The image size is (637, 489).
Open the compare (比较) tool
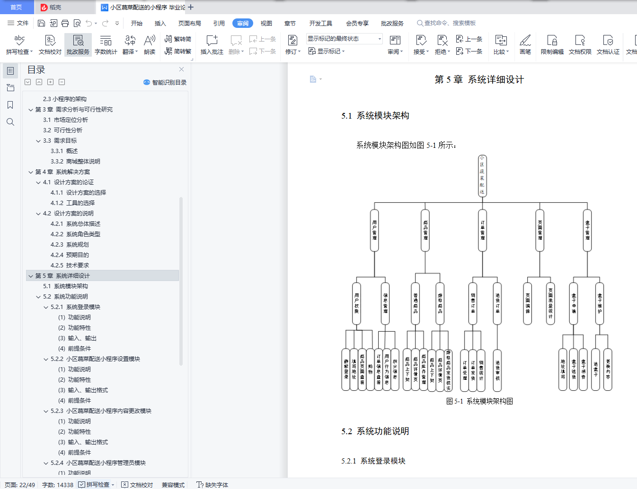coord(501,45)
